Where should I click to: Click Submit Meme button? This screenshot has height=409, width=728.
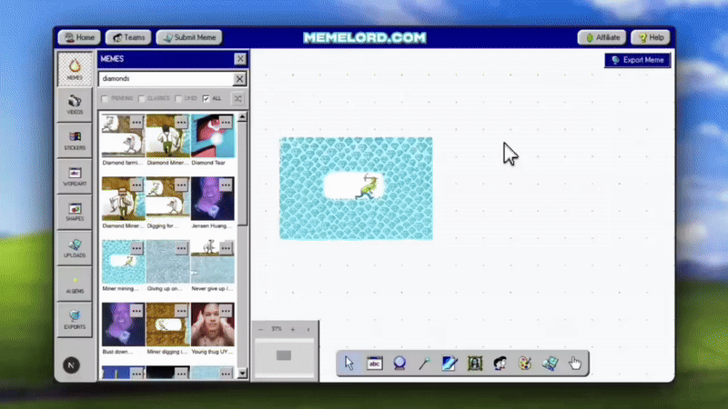(189, 37)
